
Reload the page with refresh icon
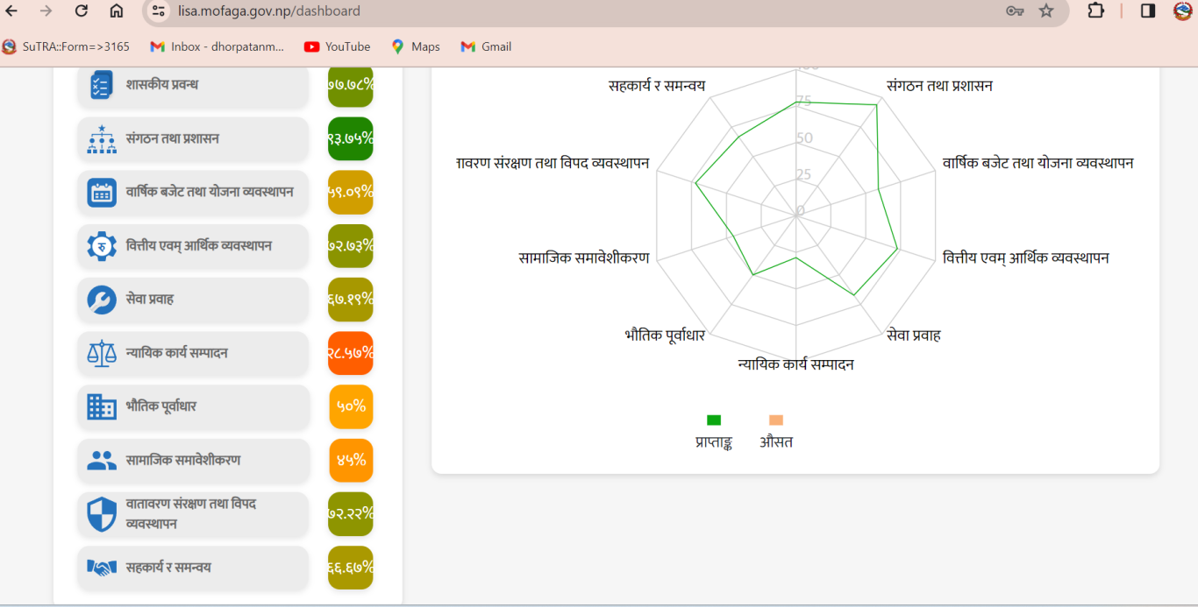(81, 11)
